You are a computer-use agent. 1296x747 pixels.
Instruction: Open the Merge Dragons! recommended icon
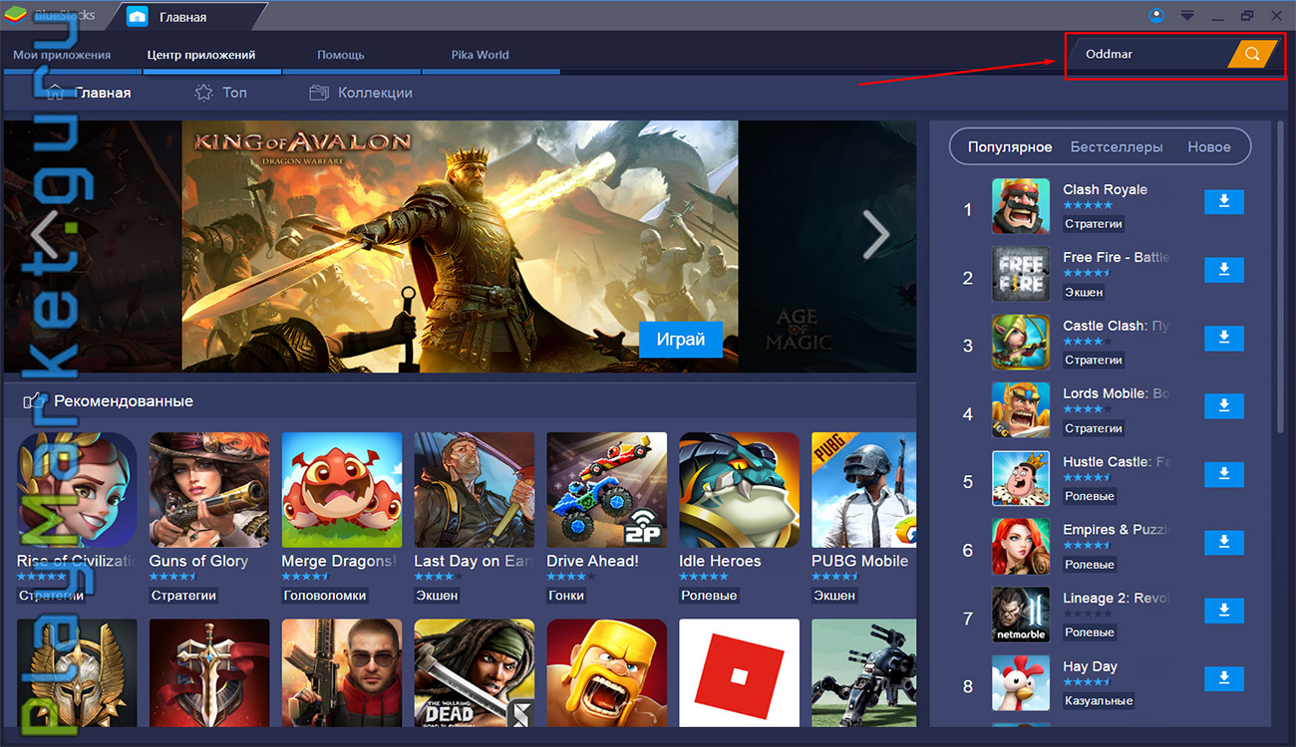[x=342, y=492]
